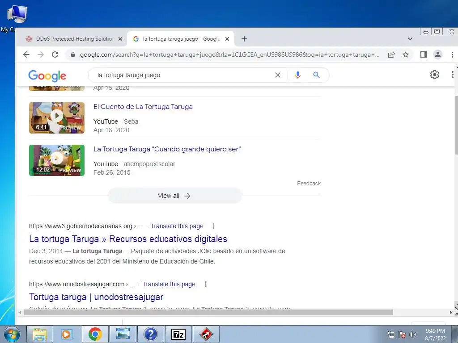Click the Chrome address bar URL
The height and width of the screenshot is (343, 458).
(229, 54)
